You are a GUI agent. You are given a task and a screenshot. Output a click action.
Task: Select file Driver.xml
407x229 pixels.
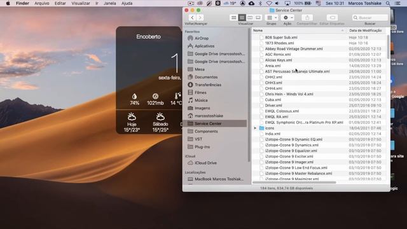[273, 106]
